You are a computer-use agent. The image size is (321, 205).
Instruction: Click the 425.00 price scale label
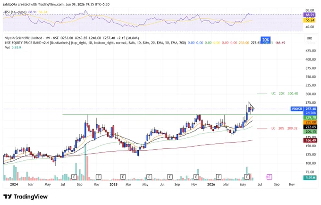coord(311,51)
